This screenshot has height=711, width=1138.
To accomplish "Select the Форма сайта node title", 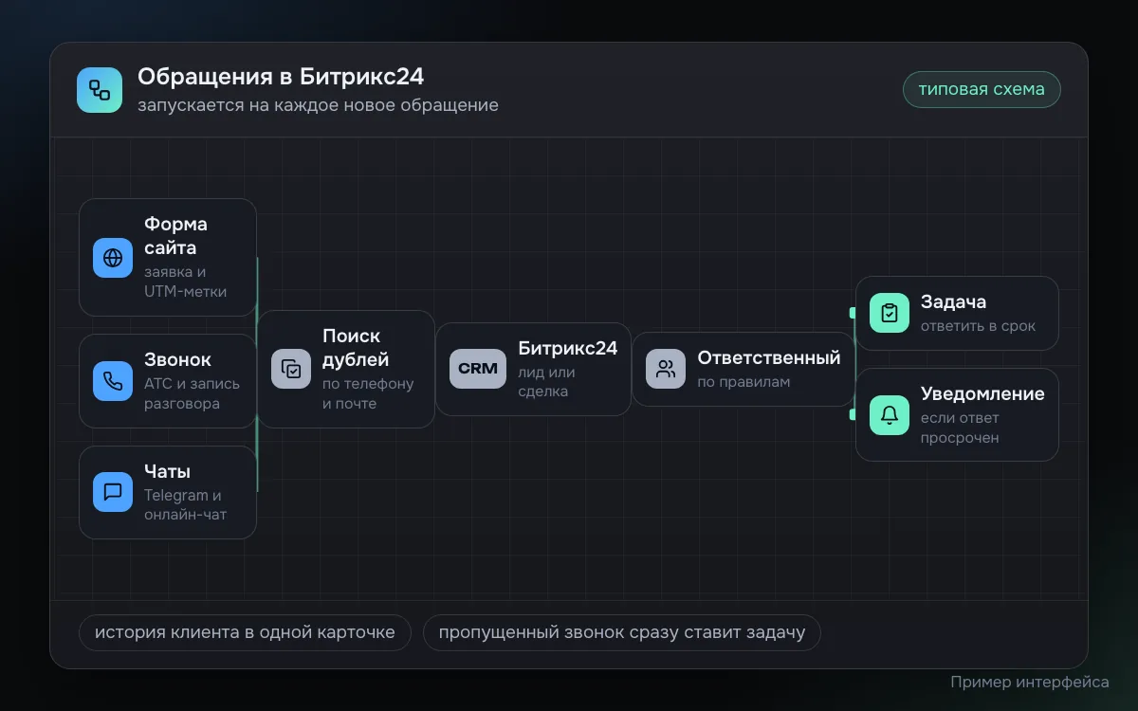I will pyautogui.click(x=175, y=236).
